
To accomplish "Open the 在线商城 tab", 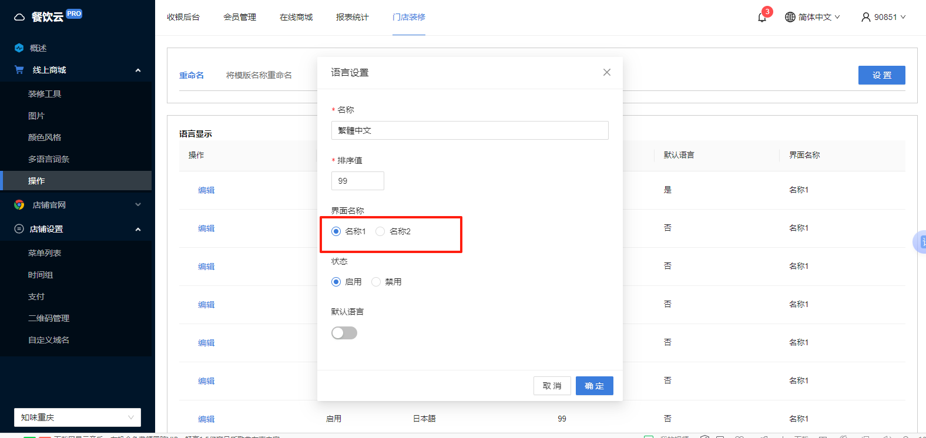I will pos(296,17).
